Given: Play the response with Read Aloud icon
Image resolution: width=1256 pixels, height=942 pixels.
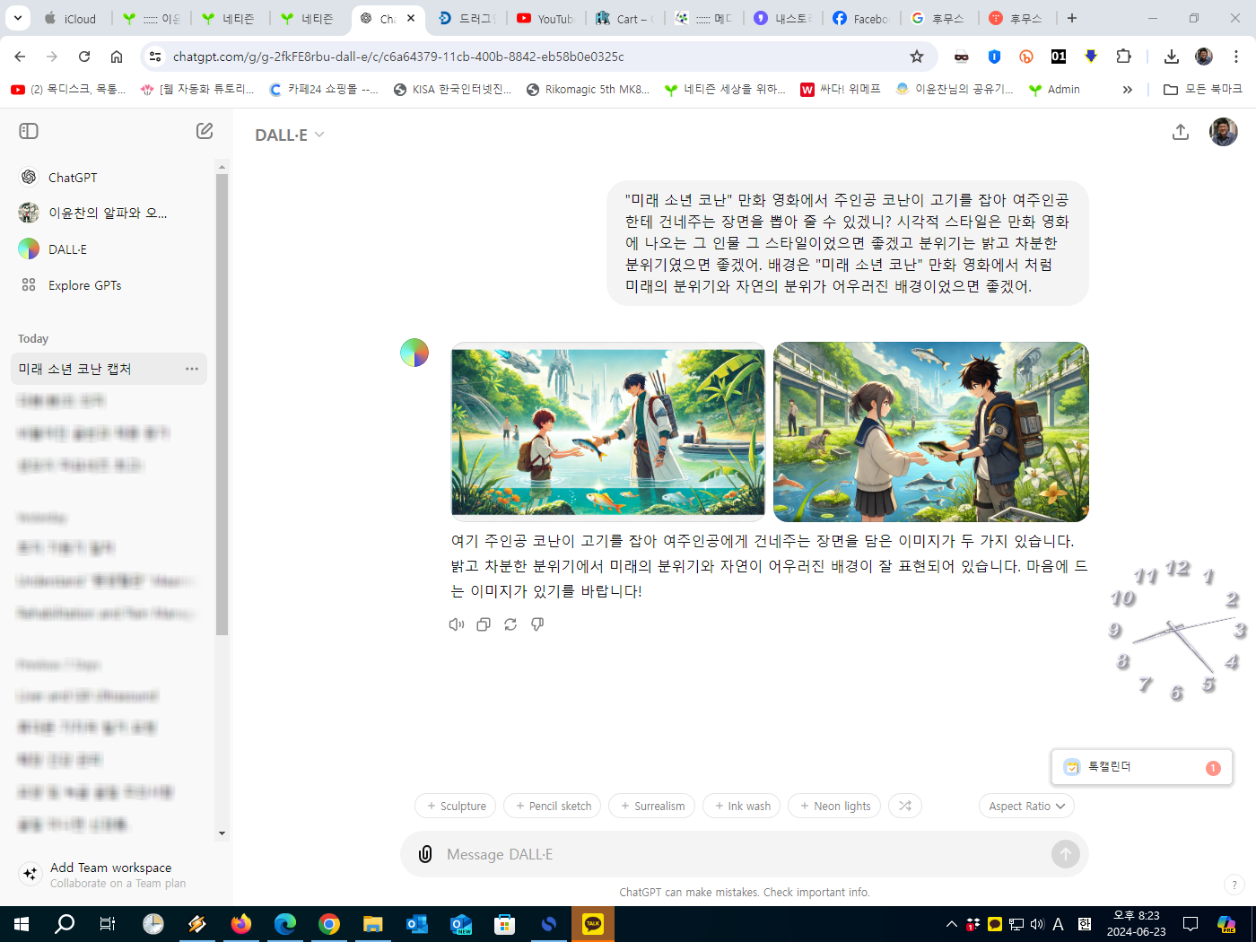Looking at the screenshot, I should 457,624.
